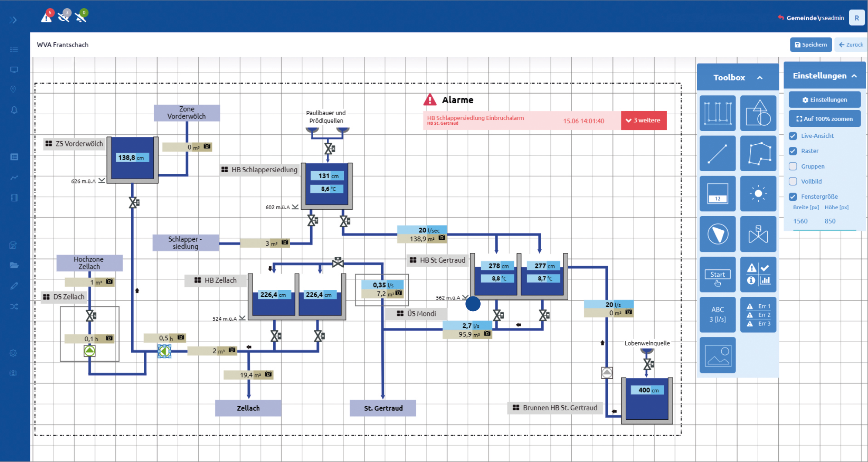Viewport: 868px width, 462px height.
Task: Click the Hochzone Zellach box
Action: [x=89, y=263]
